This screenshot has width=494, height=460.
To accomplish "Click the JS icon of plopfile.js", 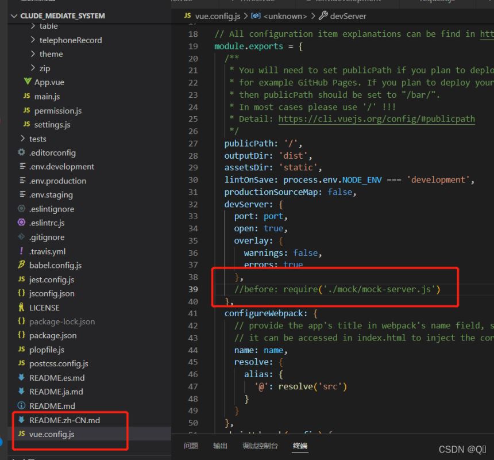I will pyautogui.click(x=22, y=349).
